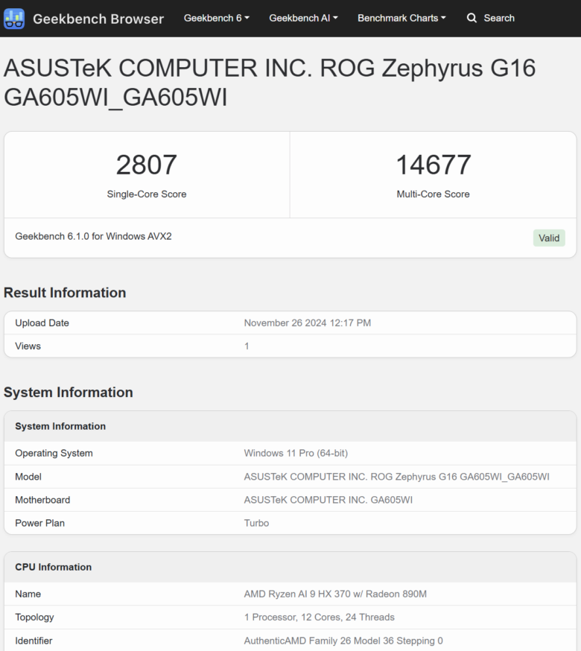Select the single-core score 2807
This screenshot has width=581, height=651.
coord(147,165)
